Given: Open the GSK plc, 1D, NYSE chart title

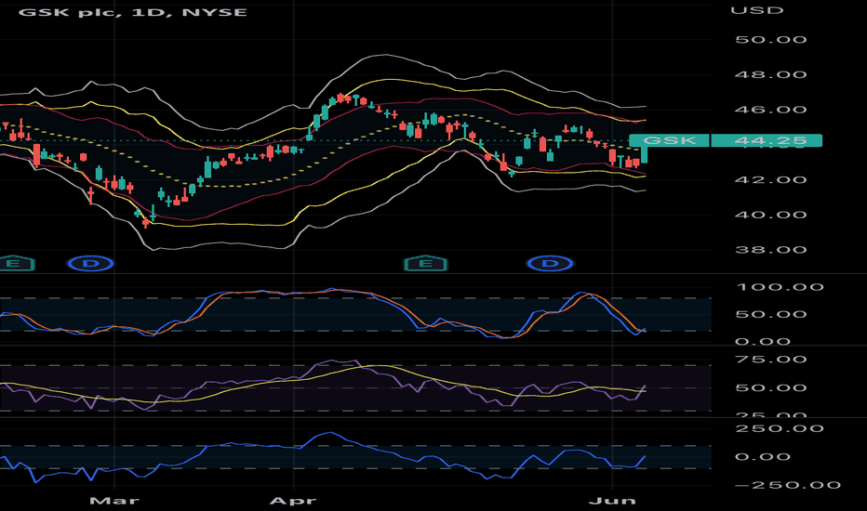Looking at the screenshot, I should (x=133, y=12).
